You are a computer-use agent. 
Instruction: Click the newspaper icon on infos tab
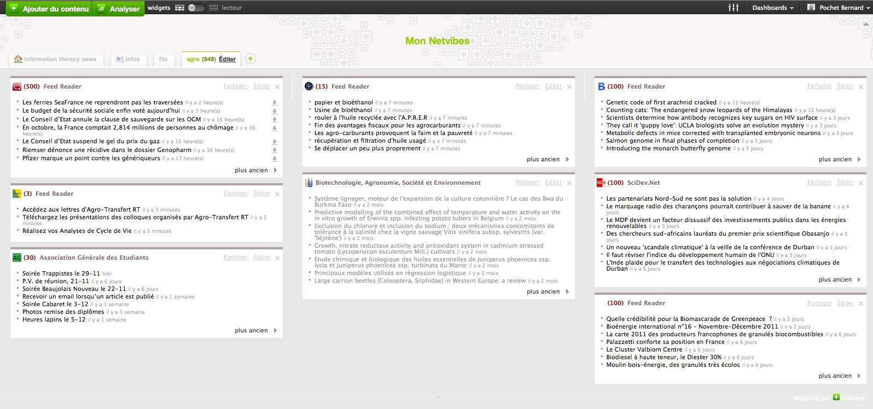pyautogui.click(x=120, y=59)
